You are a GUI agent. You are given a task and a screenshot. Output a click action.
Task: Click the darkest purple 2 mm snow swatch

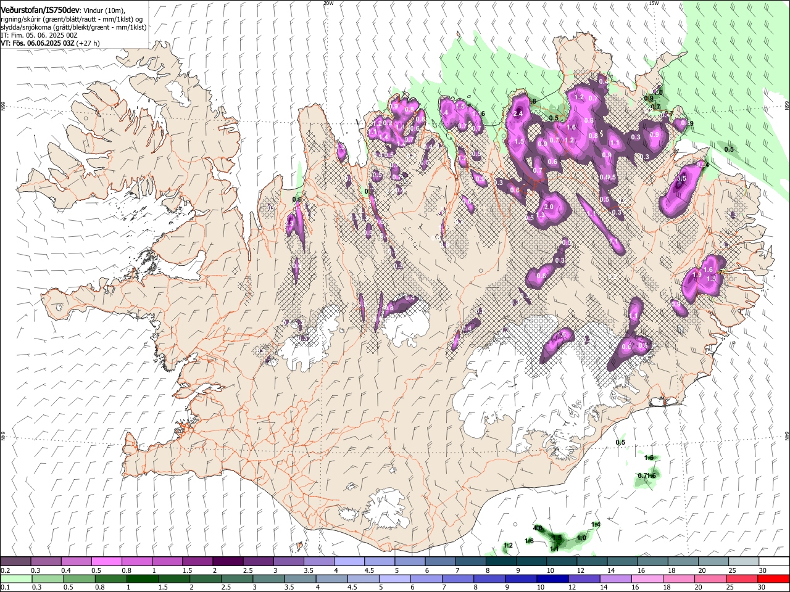(227, 561)
